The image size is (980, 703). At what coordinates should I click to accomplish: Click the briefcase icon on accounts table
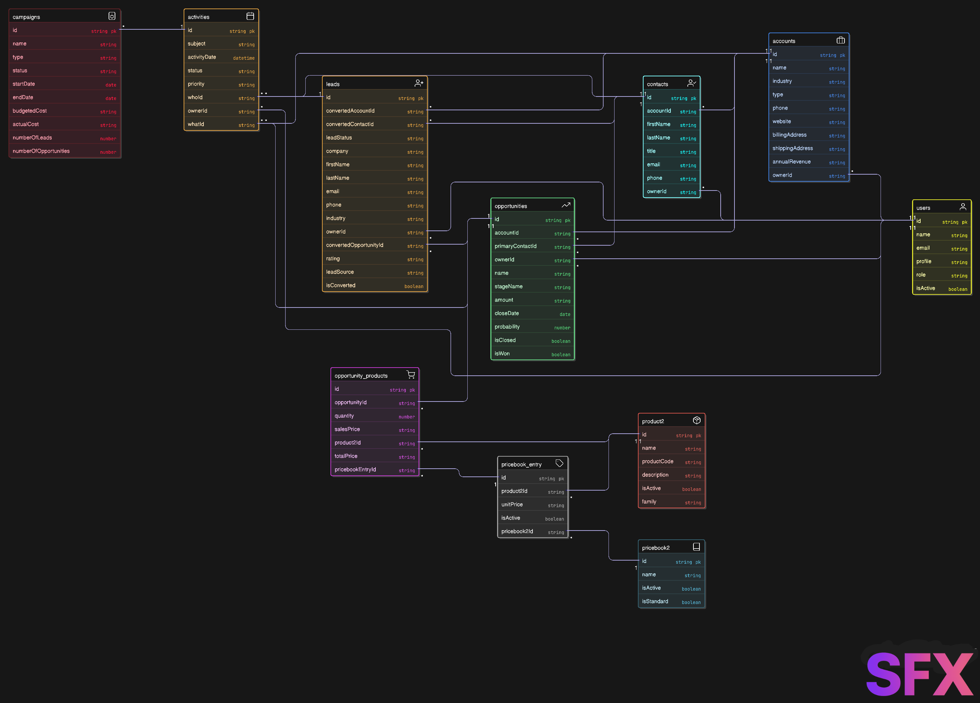tap(841, 40)
